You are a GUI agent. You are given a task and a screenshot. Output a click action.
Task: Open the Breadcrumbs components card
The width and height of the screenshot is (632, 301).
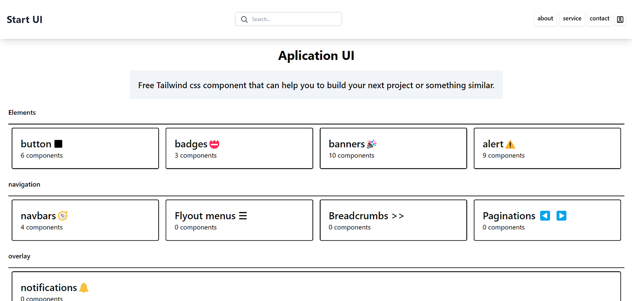point(393,220)
